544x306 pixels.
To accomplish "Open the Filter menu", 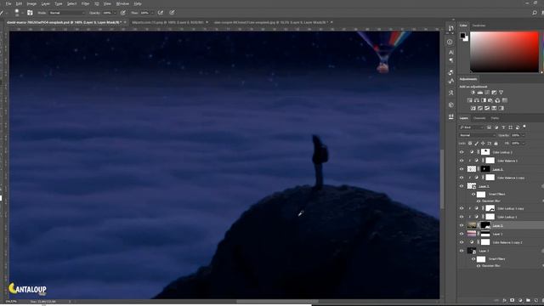I will tap(85, 3).
